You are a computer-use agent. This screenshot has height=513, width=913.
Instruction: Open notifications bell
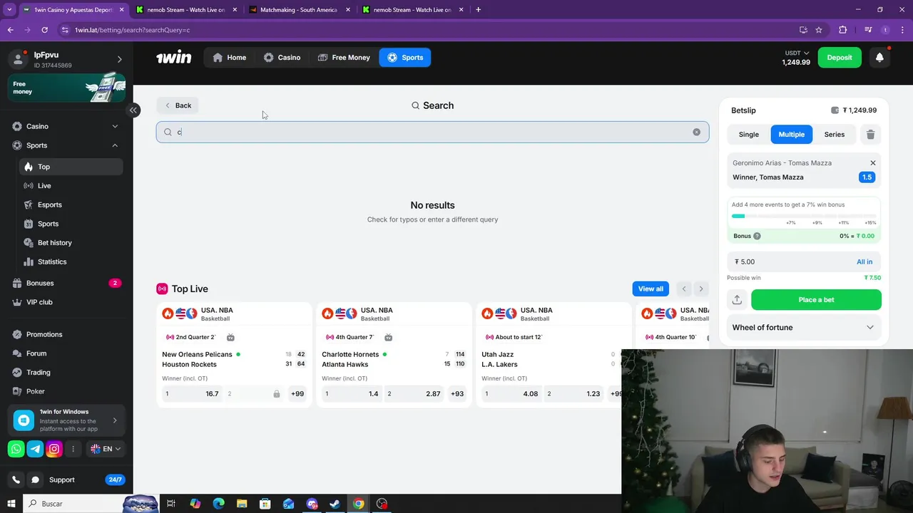[879, 58]
